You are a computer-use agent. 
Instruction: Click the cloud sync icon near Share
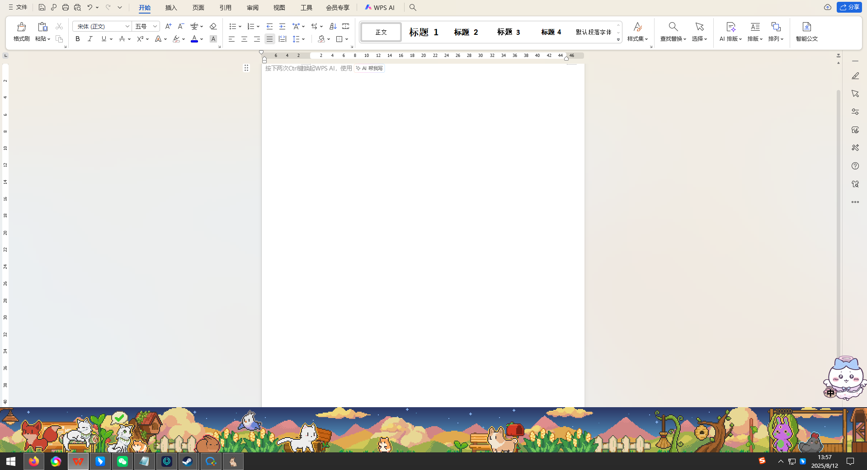click(828, 7)
